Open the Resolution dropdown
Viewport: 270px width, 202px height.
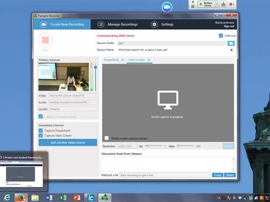[127, 146]
